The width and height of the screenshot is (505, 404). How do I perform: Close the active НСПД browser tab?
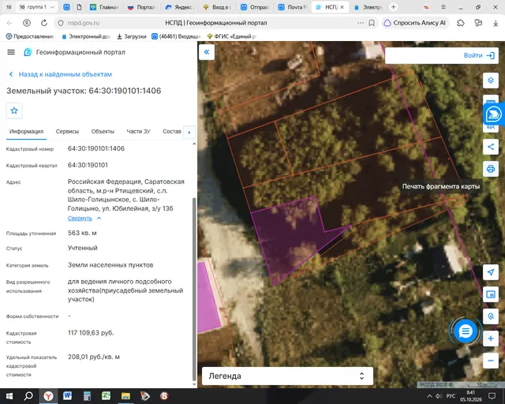tap(342, 7)
